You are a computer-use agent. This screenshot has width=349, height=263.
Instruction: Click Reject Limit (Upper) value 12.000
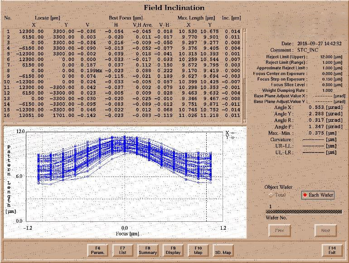(326, 57)
